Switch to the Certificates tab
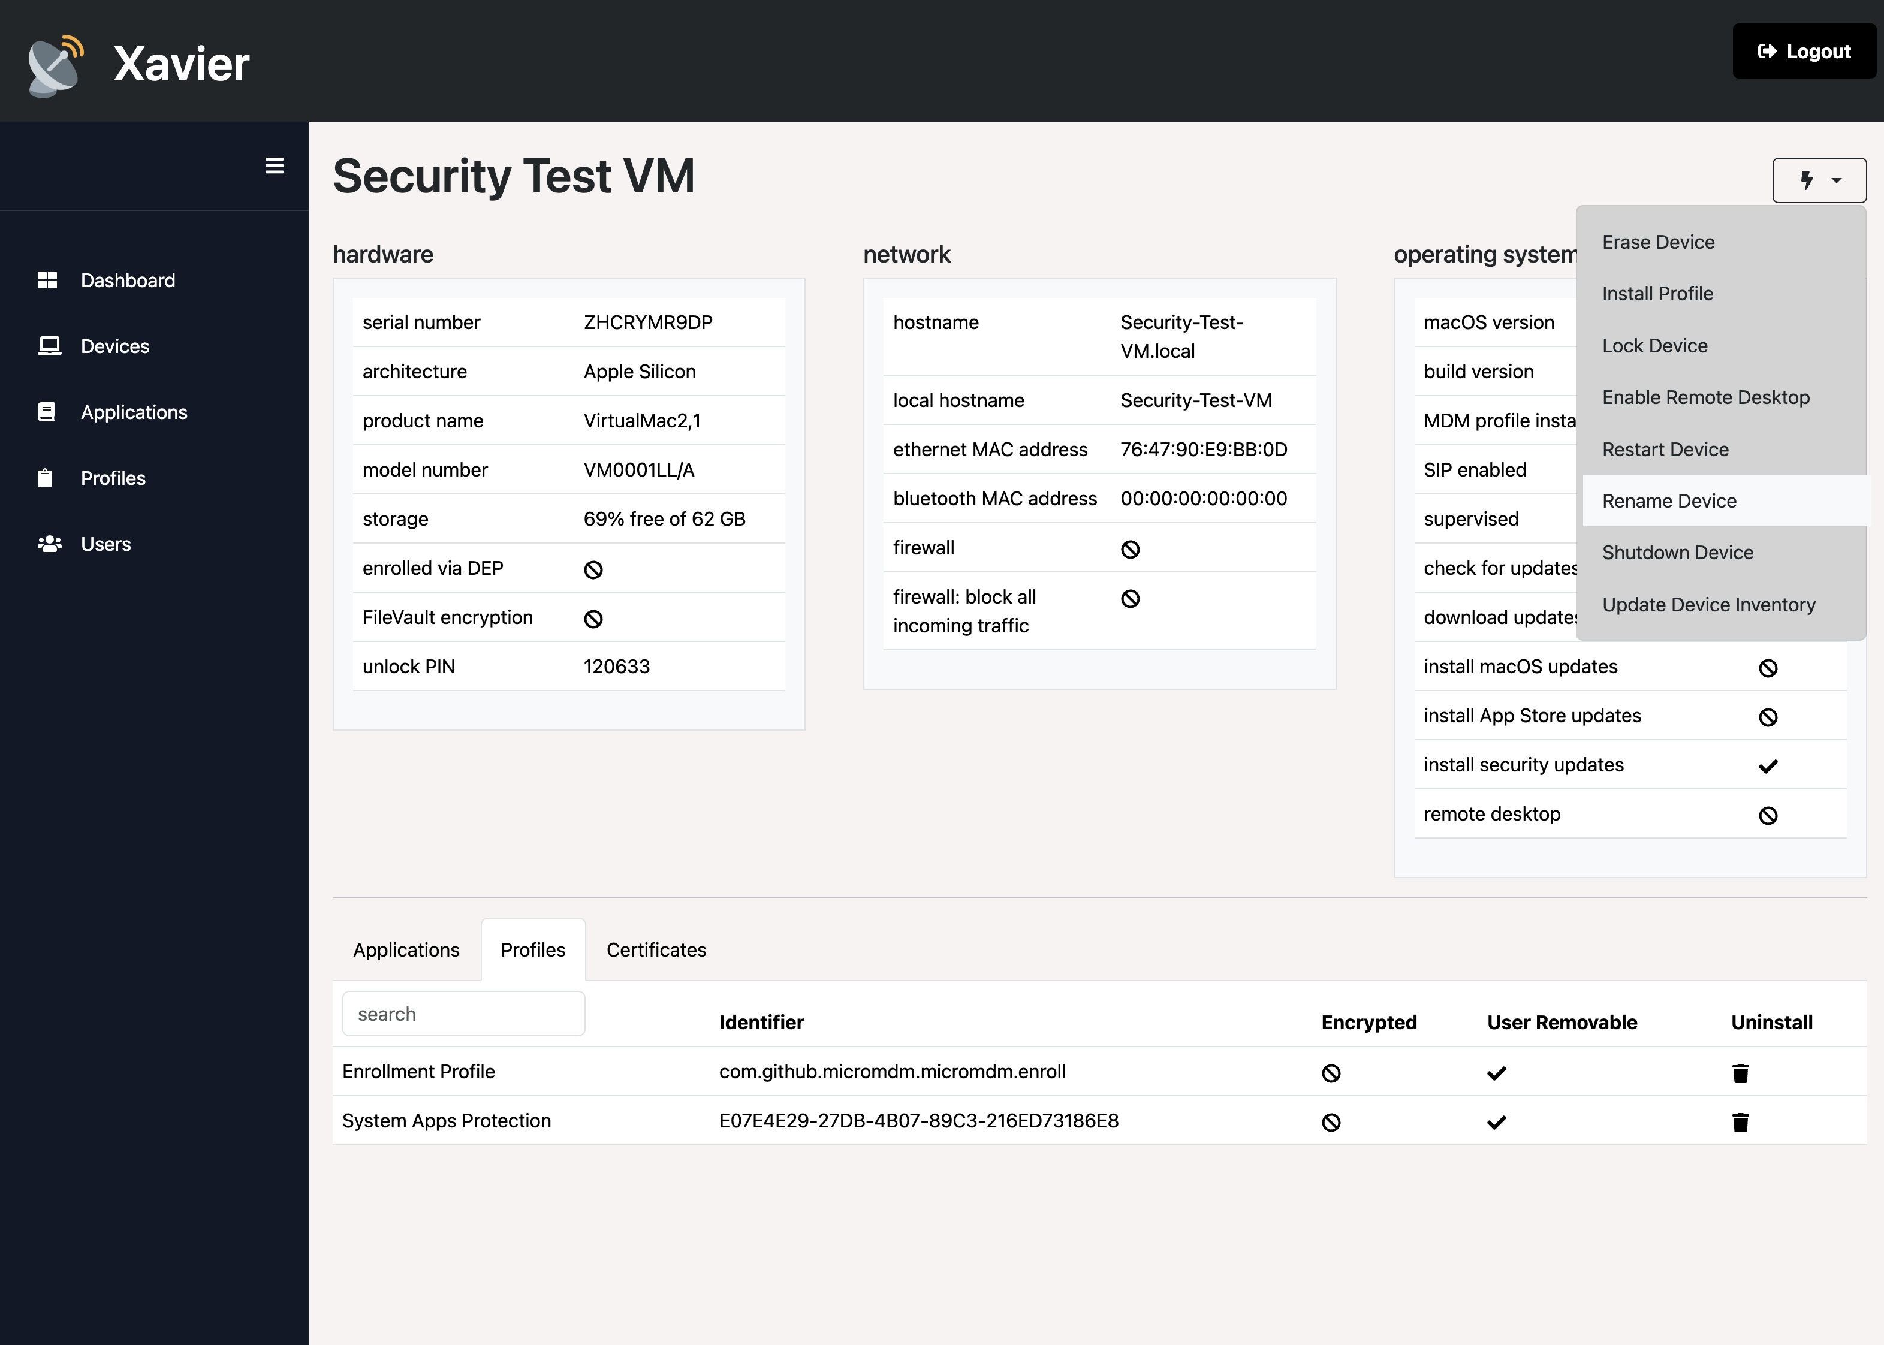Screen dimensions: 1884x1345 pos(655,949)
